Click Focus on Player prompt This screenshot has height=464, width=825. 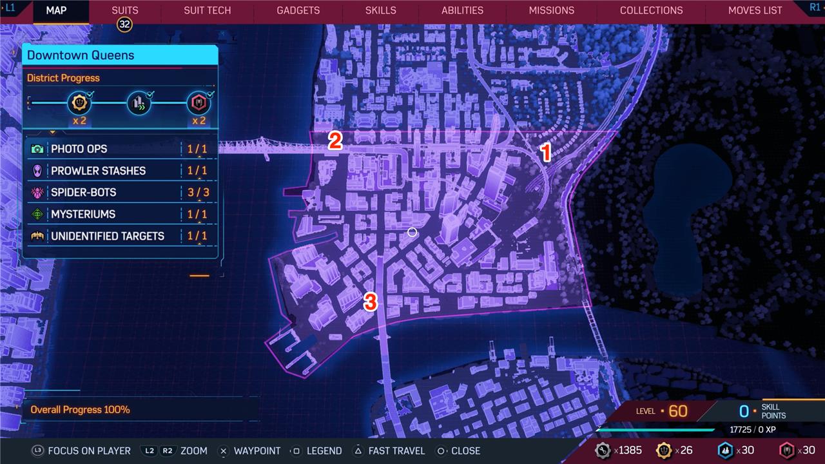coord(81,451)
